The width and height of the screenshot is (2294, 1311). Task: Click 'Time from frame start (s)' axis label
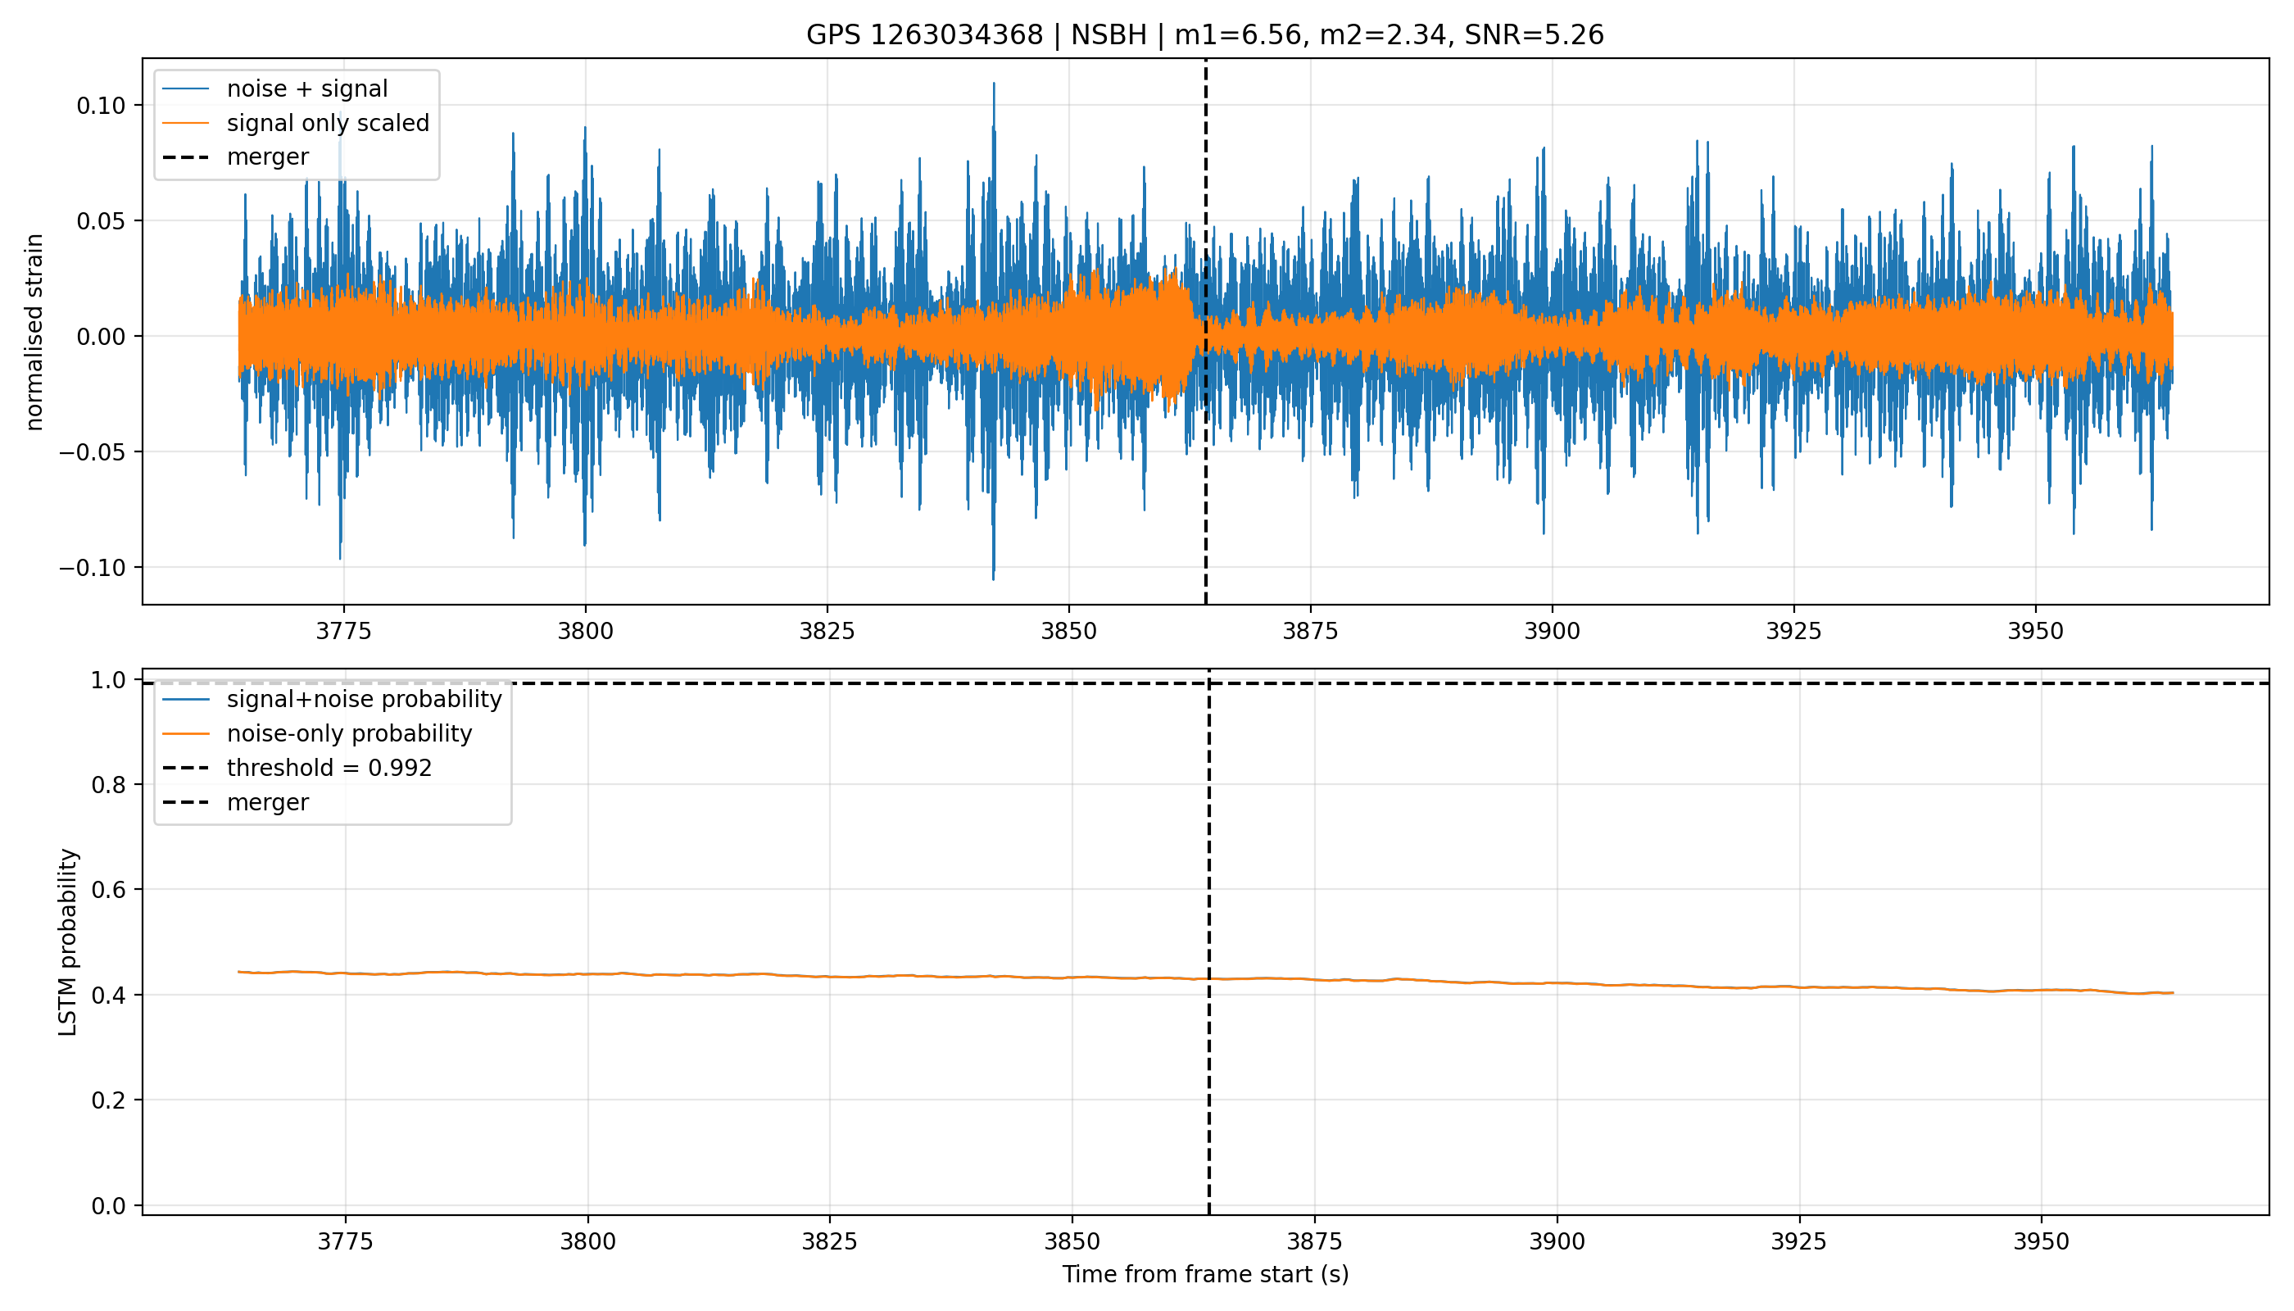pos(1205,1274)
